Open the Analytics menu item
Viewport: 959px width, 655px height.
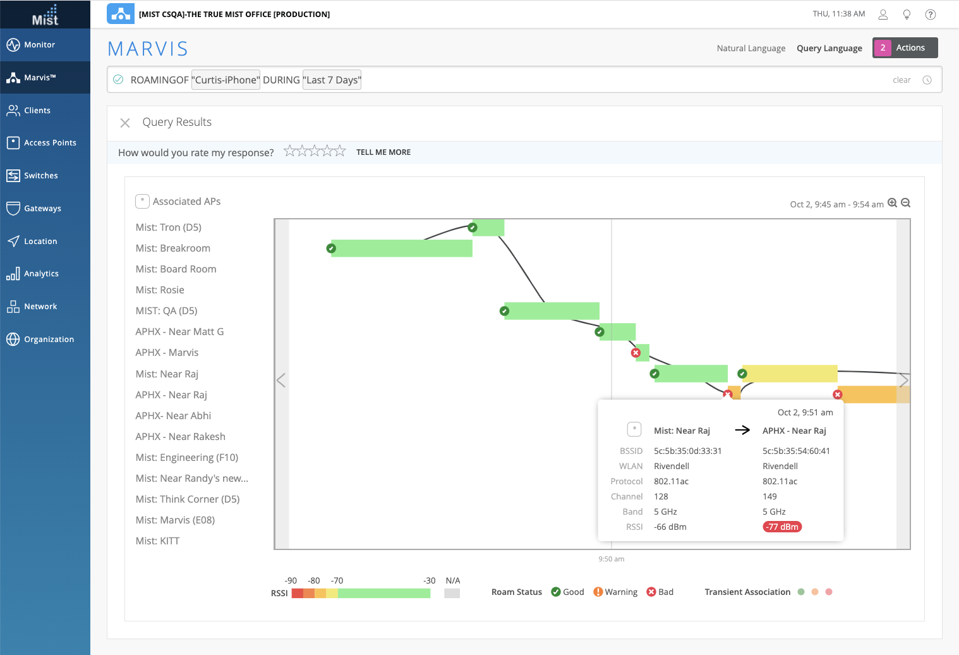tap(41, 274)
